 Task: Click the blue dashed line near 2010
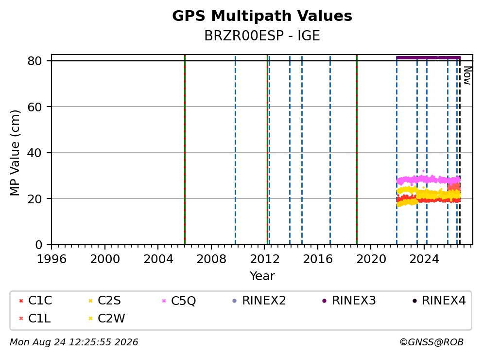[236, 150]
